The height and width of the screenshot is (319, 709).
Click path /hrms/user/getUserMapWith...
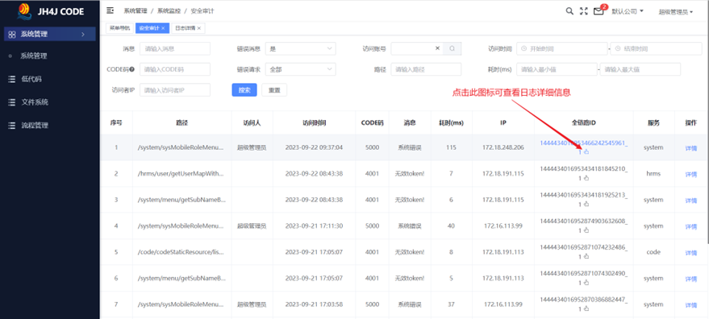point(181,173)
